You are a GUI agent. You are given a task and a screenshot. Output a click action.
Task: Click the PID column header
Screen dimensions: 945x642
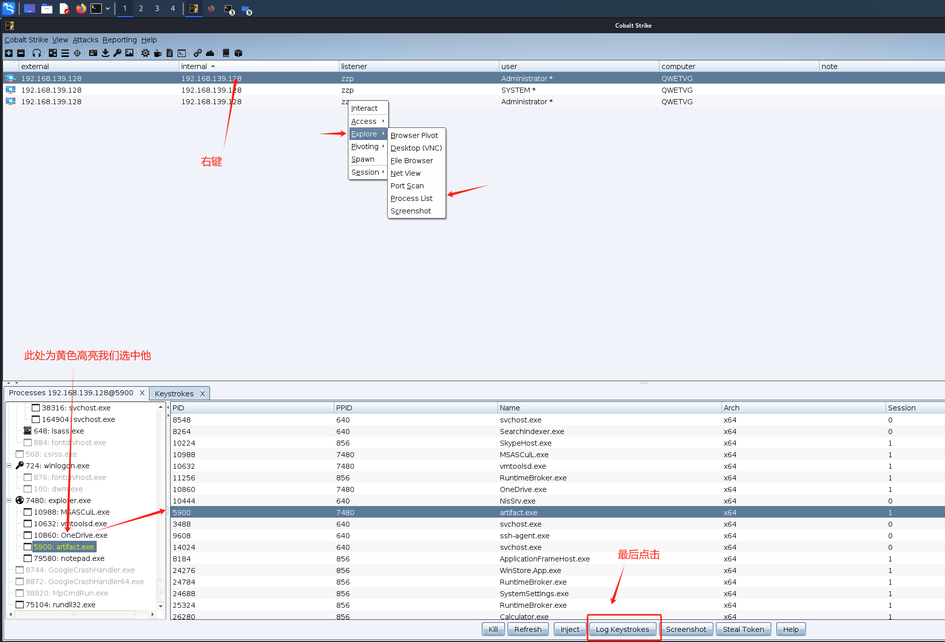point(252,408)
